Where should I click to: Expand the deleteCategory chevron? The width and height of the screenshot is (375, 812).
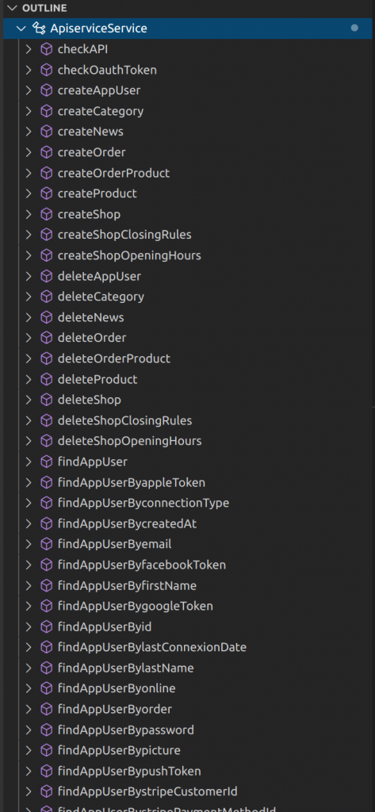29,297
